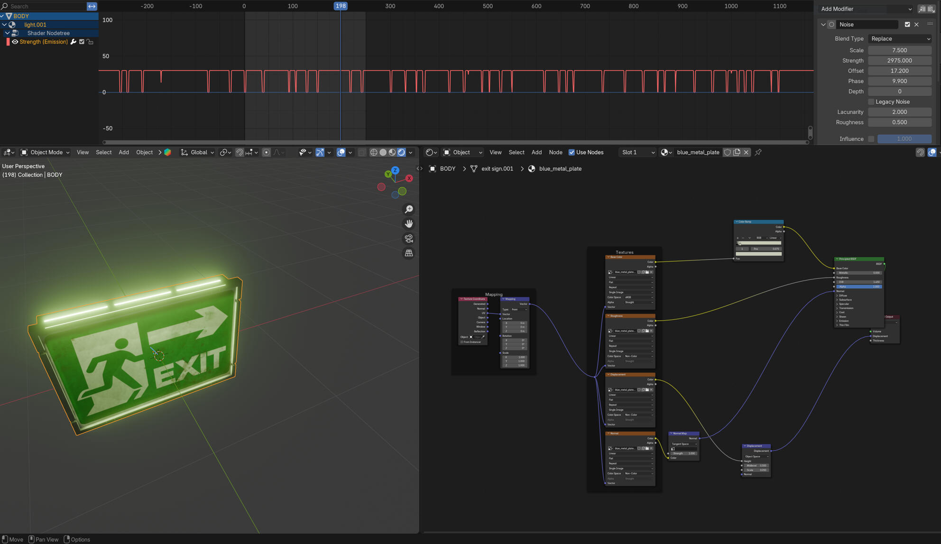
Task: Open the Object Mode dropdown
Action: [x=46, y=152]
